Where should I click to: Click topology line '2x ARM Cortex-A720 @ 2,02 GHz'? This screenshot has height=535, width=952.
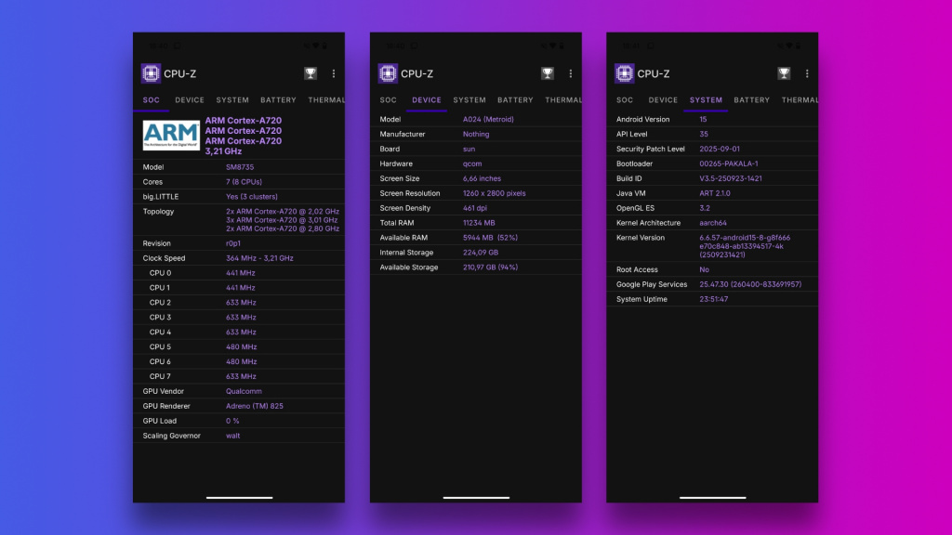[x=283, y=212]
